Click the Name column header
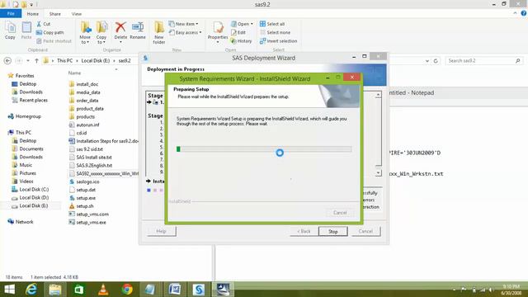The width and height of the screenshot is (528, 297). [x=75, y=73]
